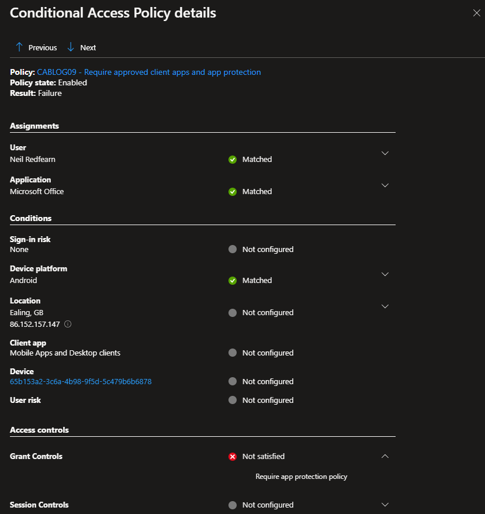The height and width of the screenshot is (514, 485).
Task: Collapse the Grant Controls section
Action: coord(384,456)
